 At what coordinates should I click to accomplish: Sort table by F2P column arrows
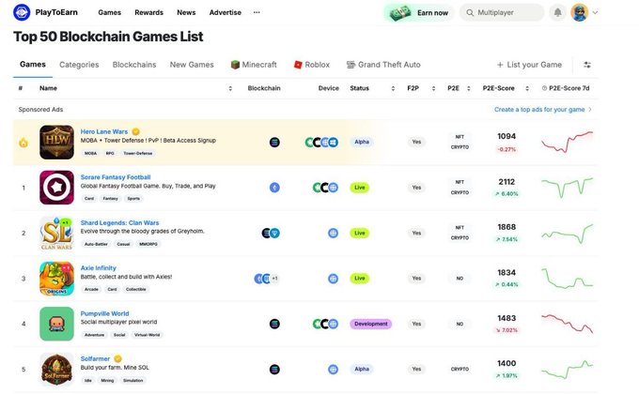tap(433, 88)
